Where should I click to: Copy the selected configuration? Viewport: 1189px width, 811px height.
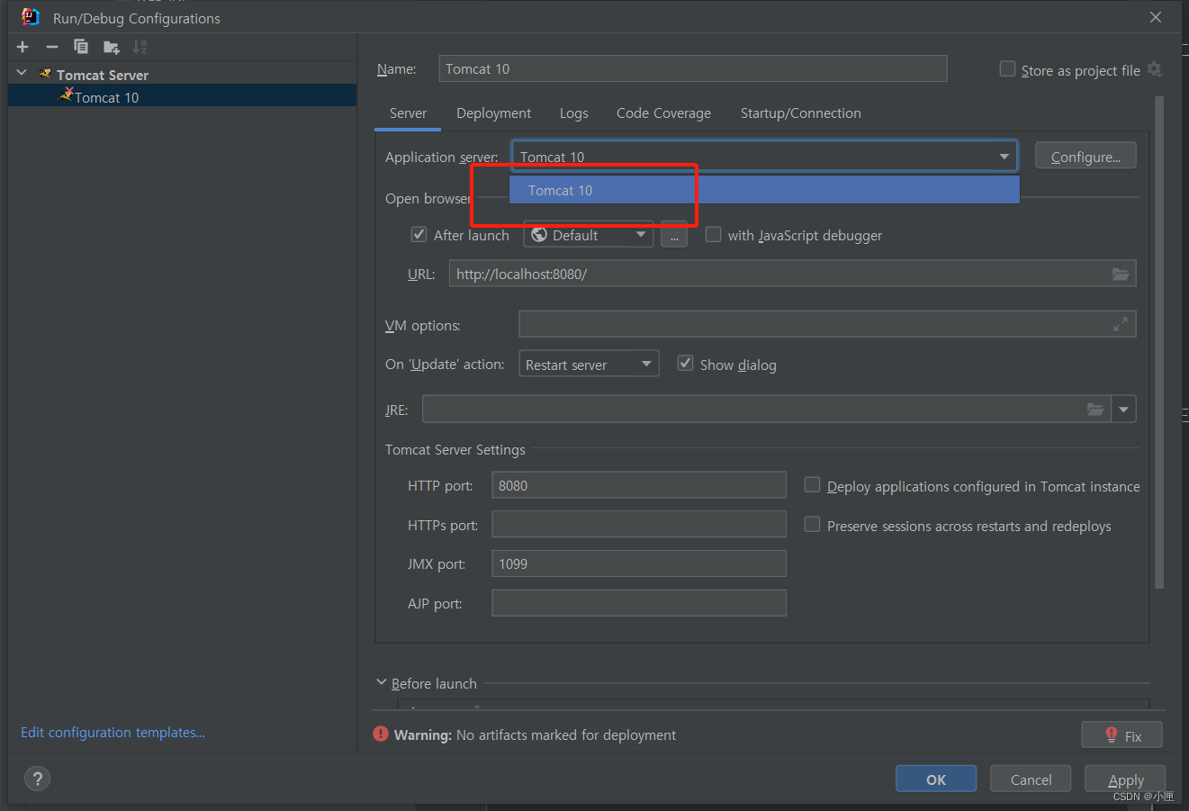81,47
